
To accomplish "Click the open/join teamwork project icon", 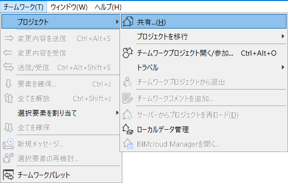I will click(128, 53).
